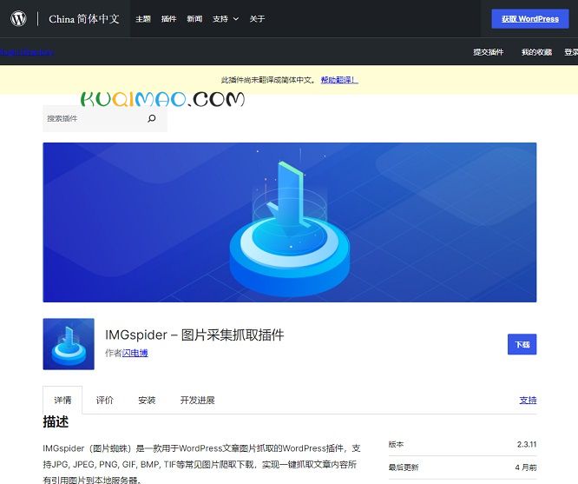Click the 最后更新 label
The height and width of the screenshot is (484, 578).
click(404, 467)
